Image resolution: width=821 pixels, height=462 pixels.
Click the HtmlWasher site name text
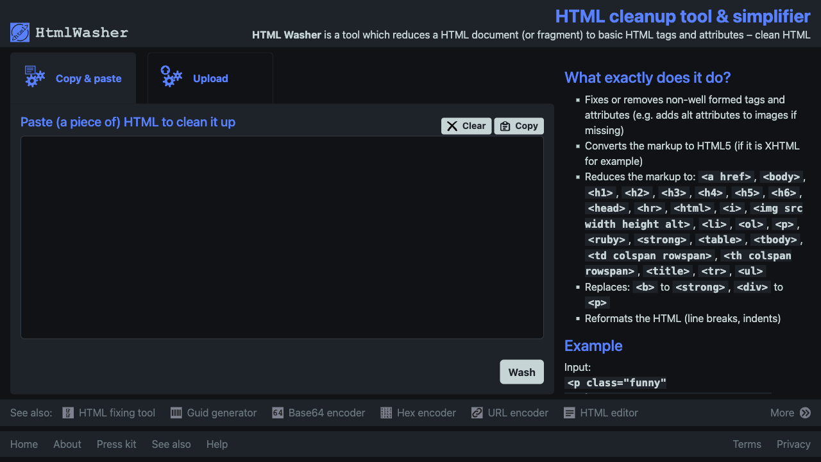point(81,33)
